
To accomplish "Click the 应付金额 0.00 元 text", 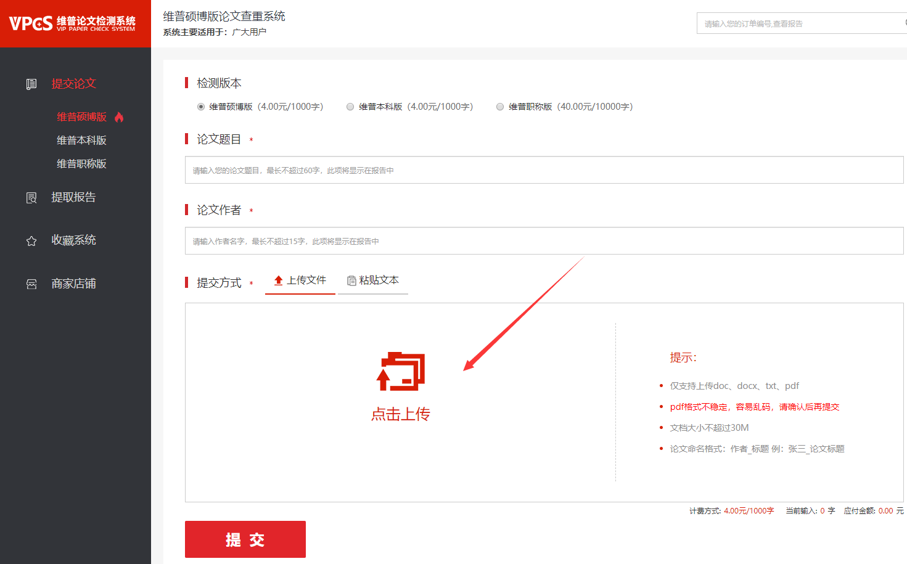I will 874,511.
